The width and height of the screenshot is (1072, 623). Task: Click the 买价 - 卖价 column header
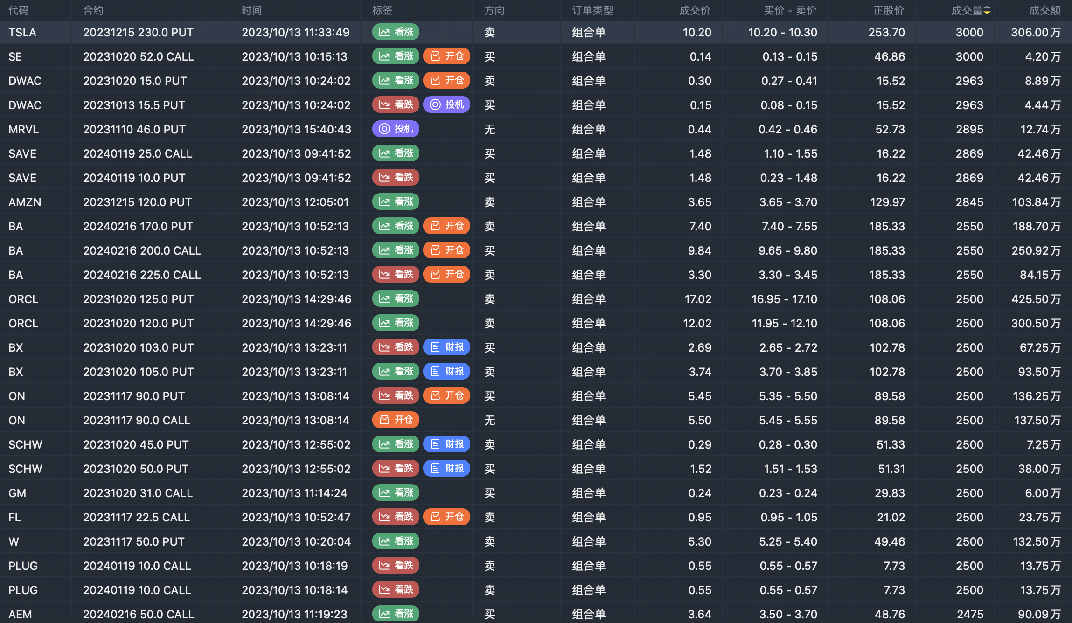[790, 11]
